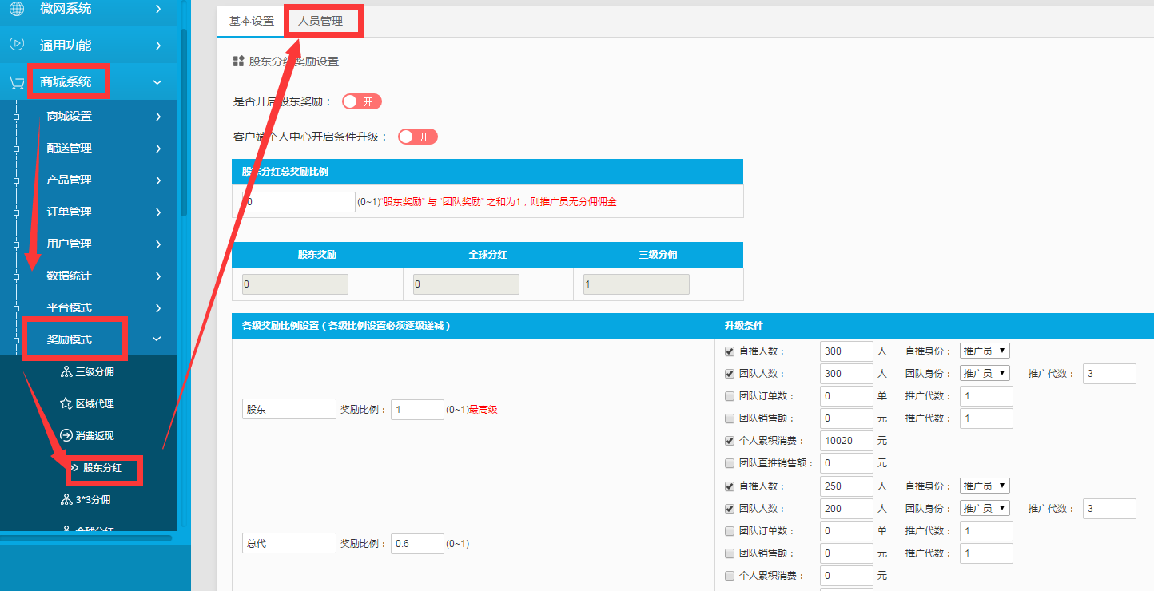
Task: Click the play-circle icon beside 通用功能
Action: point(17,45)
